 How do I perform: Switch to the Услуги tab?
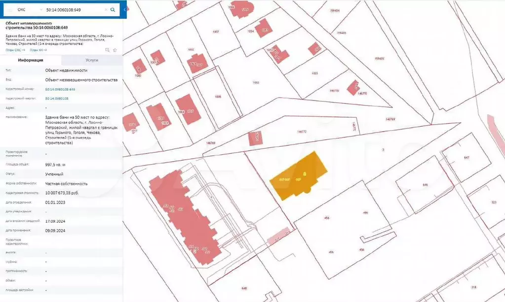[92, 60]
